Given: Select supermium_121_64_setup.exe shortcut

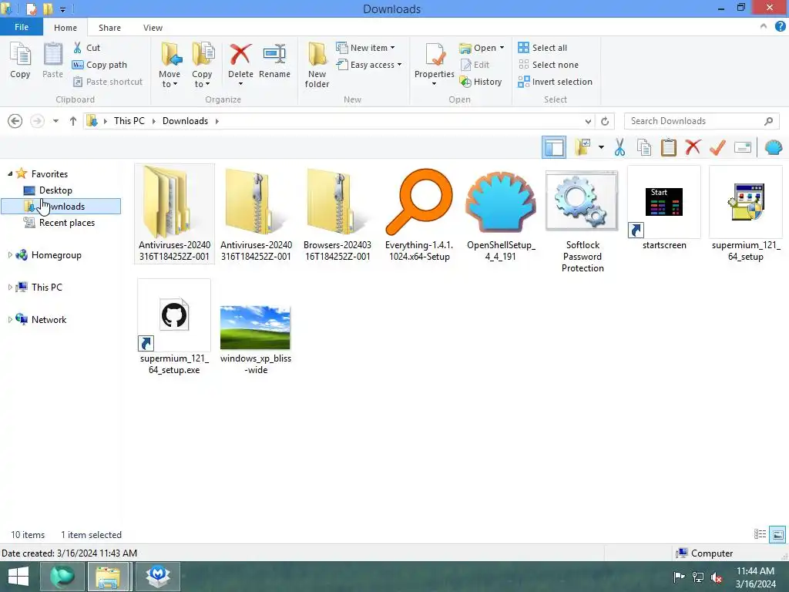Looking at the screenshot, I should pyautogui.click(x=174, y=327).
